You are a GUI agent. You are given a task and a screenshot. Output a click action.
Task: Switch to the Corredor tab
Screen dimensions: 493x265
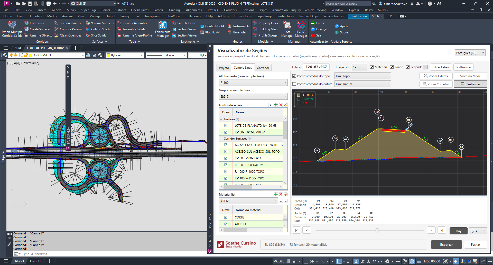coord(263,68)
